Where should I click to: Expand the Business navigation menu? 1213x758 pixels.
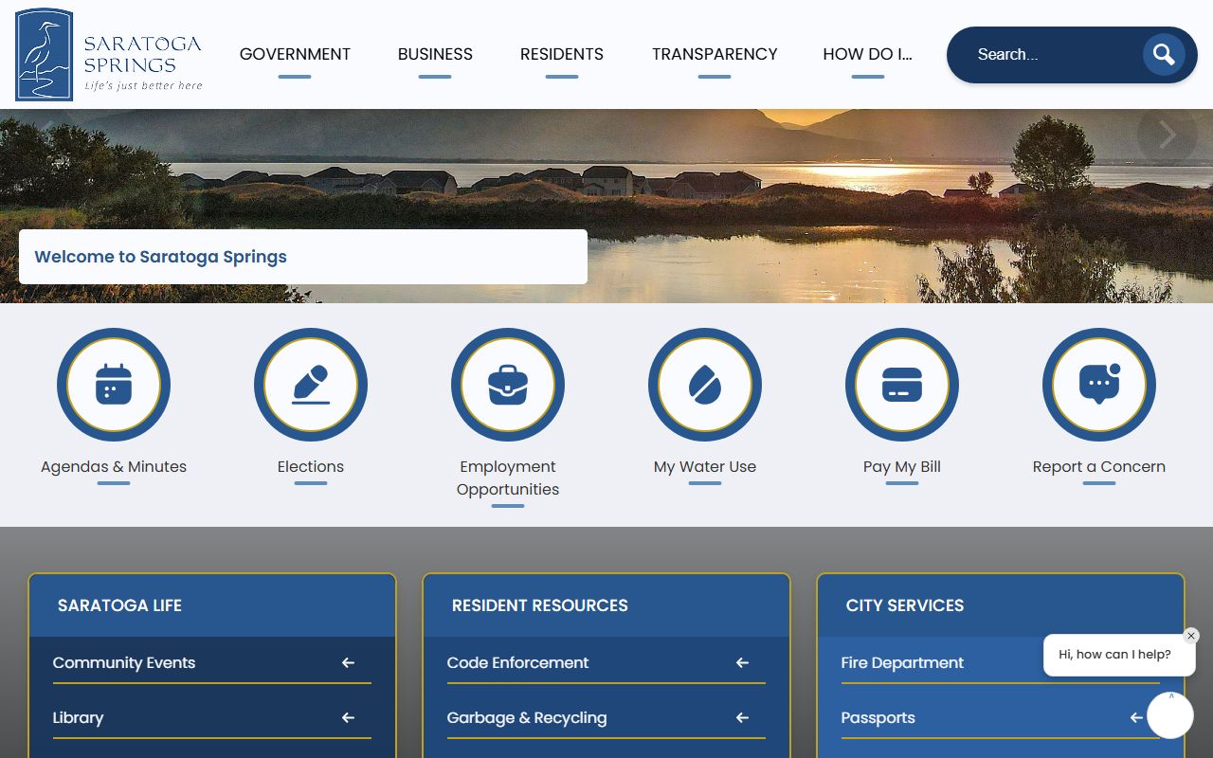(435, 54)
